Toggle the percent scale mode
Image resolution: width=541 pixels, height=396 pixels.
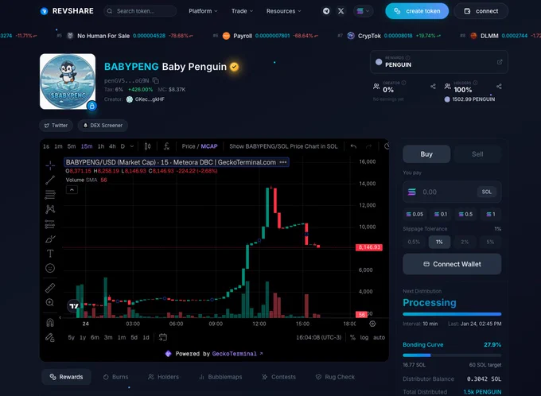pyautogui.click(x=352, y=337)
